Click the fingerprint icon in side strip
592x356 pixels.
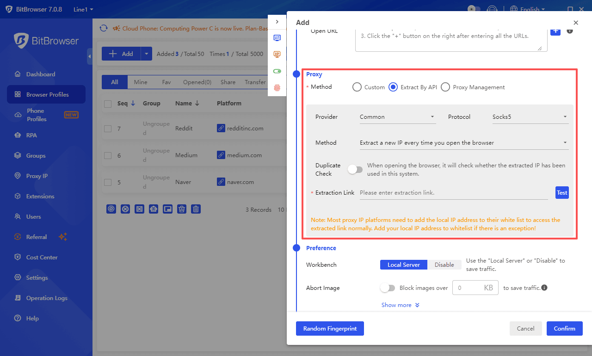pyautogui.click(x=277, y=87)
